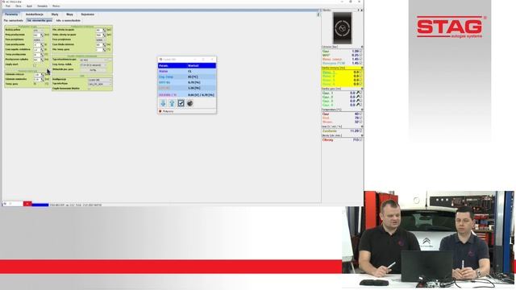Click the LED switch panel image
Viewport: 516px width, 290px height.
(x=342, y=28)
